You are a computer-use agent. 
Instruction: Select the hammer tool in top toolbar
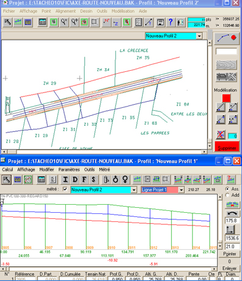(x=8, y=22)
